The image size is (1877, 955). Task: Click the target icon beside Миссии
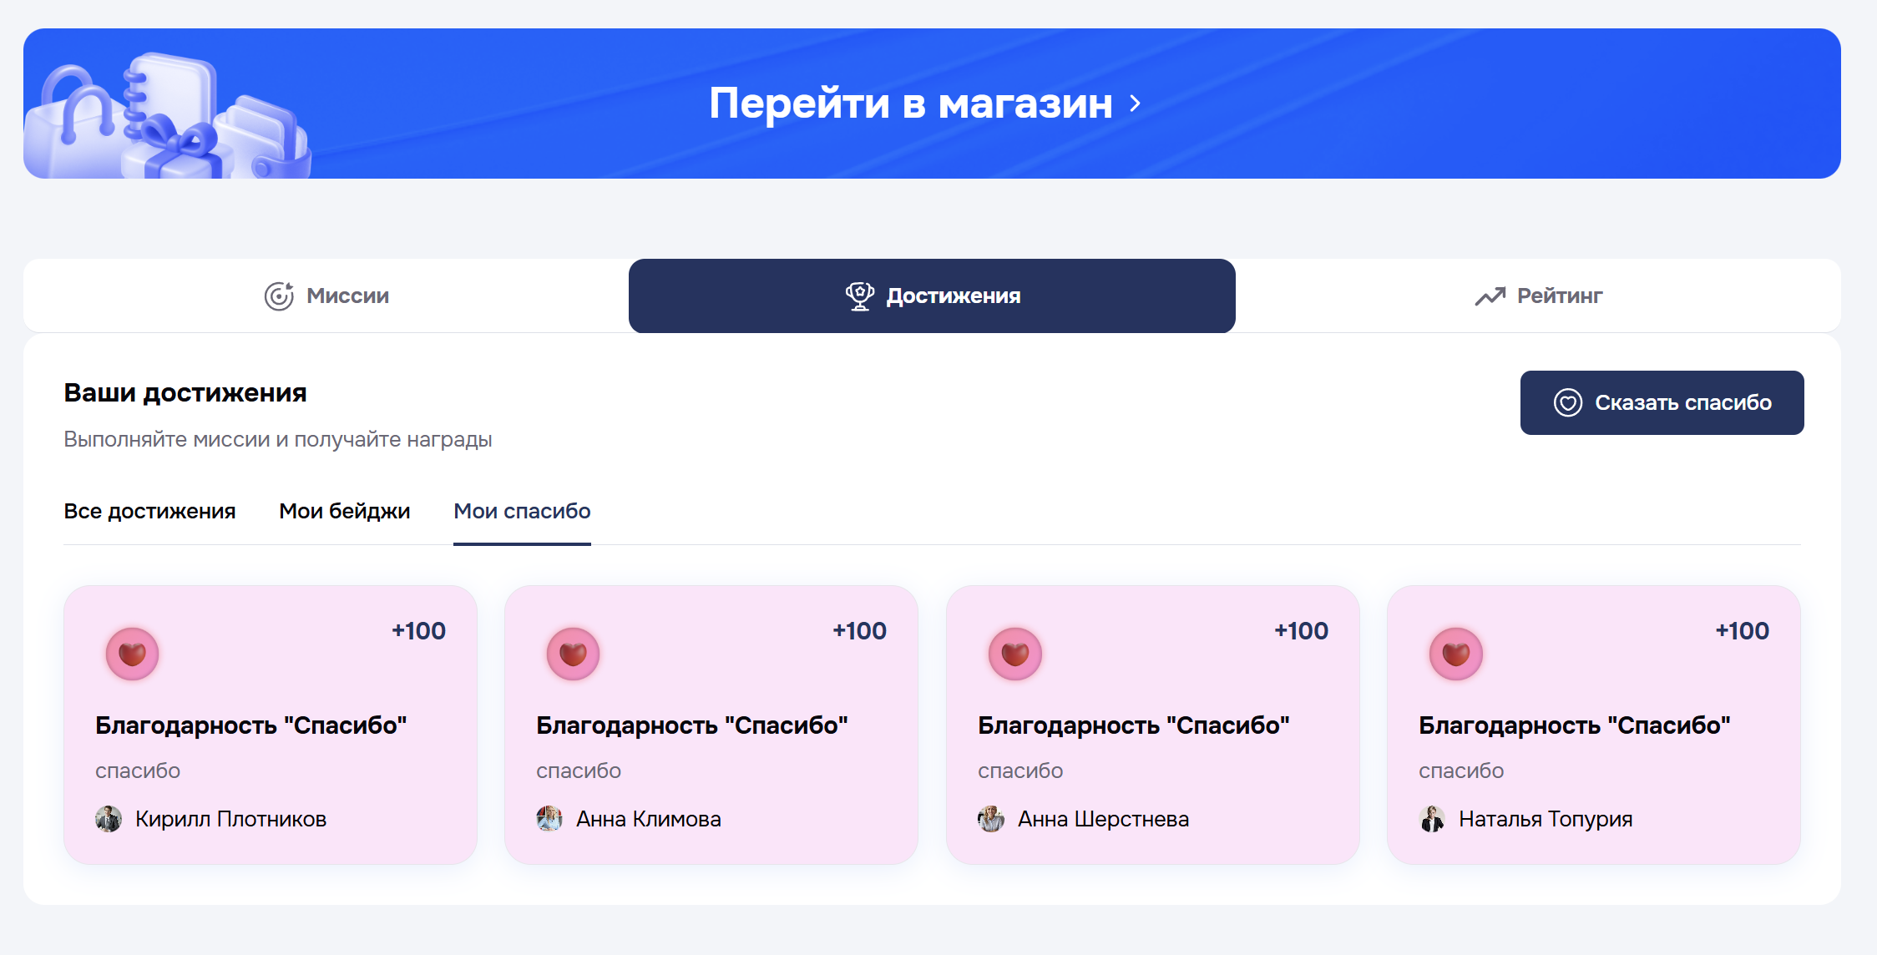tap(279, 296)
